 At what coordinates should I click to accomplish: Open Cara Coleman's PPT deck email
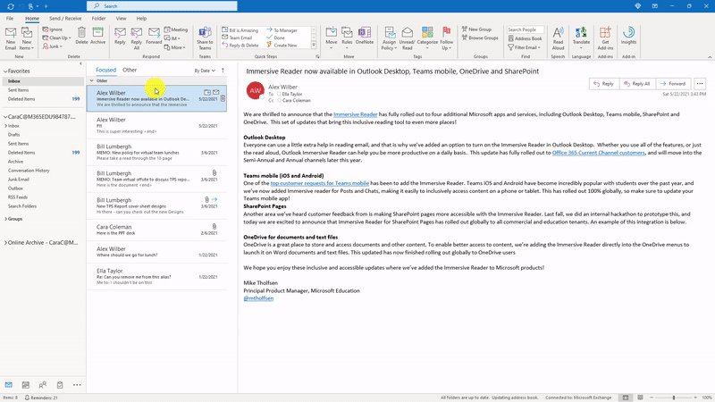click(x=156, y=230)
